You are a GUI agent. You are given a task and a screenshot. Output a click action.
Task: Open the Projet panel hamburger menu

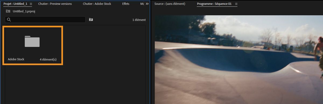tap(31, 4)
